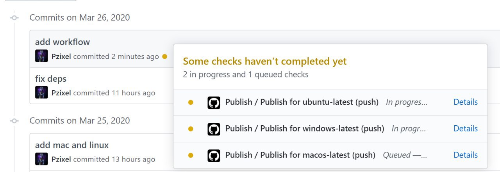Click Pzixel avatar on add workflow commit
The width and height of the screenshot is (500, 172).
click(x=41, y=56)
